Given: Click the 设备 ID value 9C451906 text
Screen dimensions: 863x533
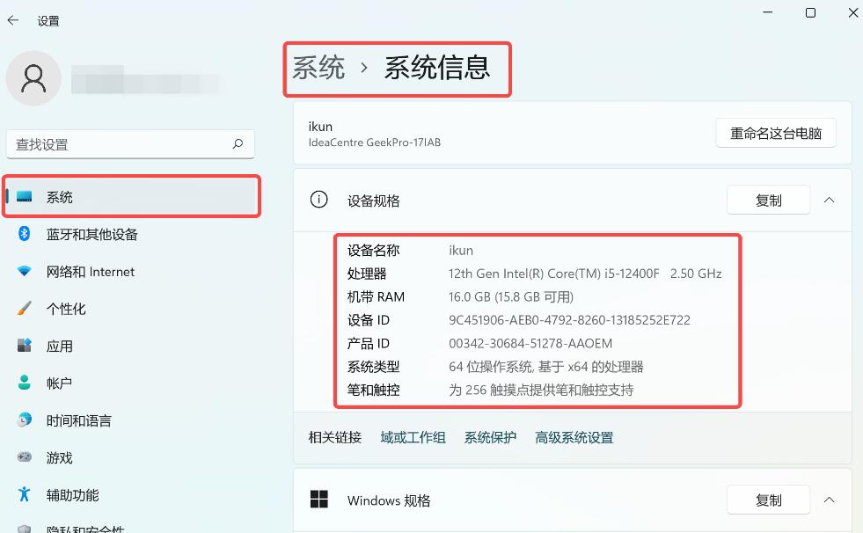Looking at the screenshot, I should 570,320.
